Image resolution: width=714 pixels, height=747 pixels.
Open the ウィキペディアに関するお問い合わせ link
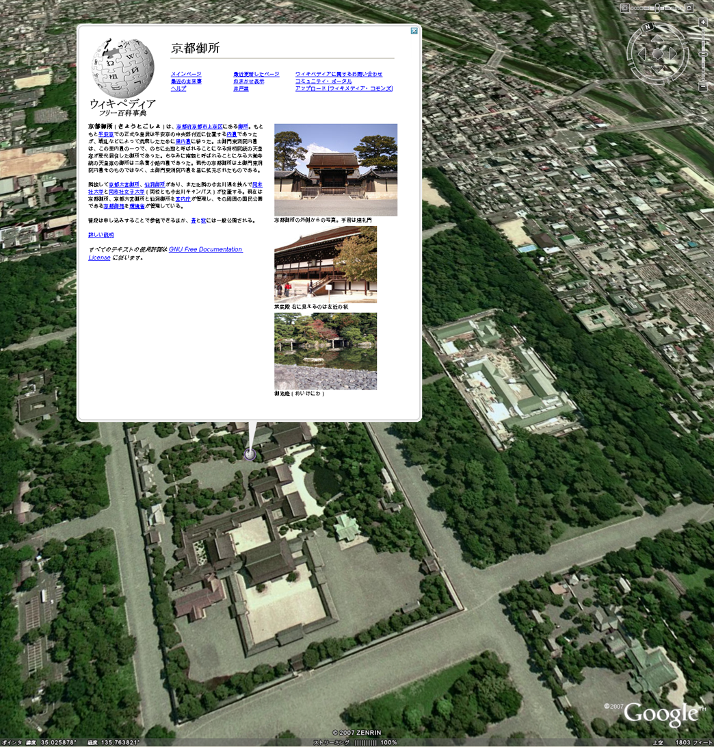(339, 74)
